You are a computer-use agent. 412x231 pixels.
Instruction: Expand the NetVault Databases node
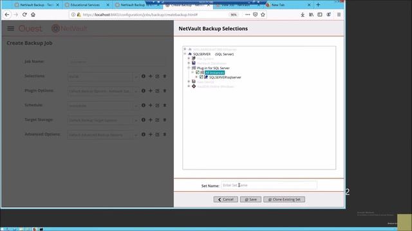tap(189, 63)
